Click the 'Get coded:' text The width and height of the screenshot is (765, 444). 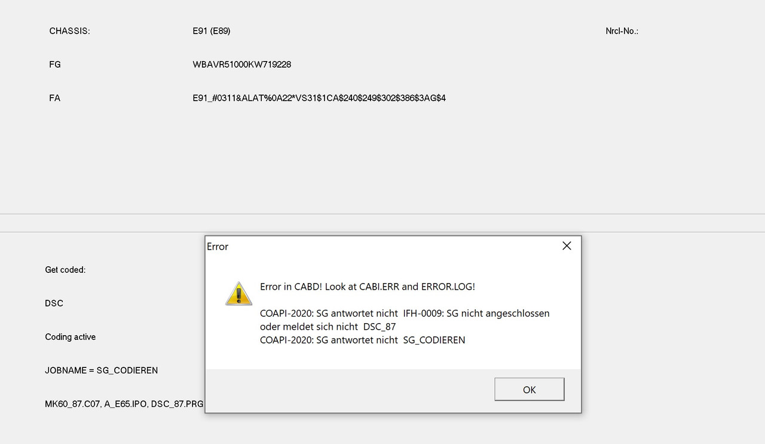[x=65, y=270]
